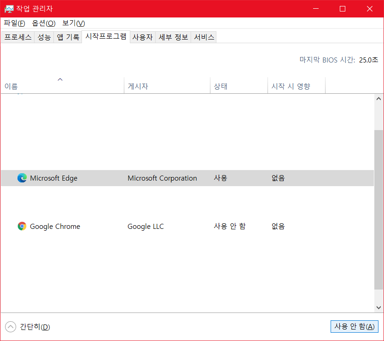Click the 사용 status for Microsoft Edge
The image size is (384, 341).
pyautogui.click(x=221, y=178)
